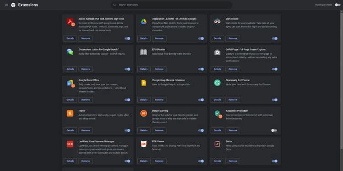The height and width of the screenshot is (171, 343).
Task: Click the Chrome logo beside Extensions
Action: 13,5
